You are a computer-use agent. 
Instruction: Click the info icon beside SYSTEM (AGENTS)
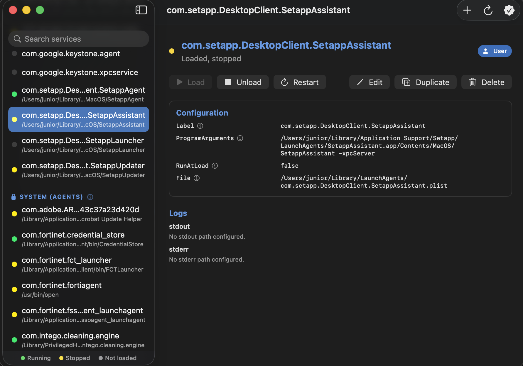click(x=90, y=197)
